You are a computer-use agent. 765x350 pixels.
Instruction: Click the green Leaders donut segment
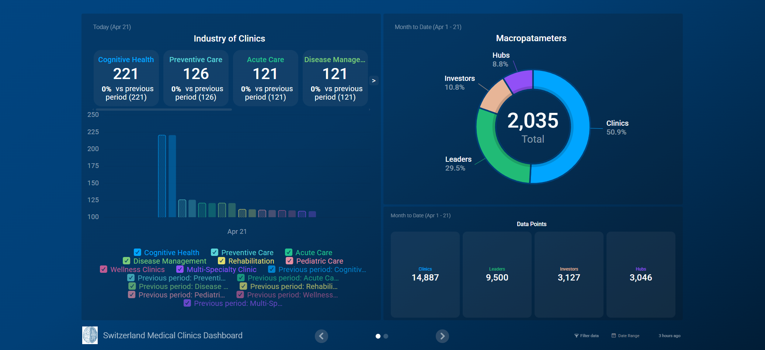(494, 154)
